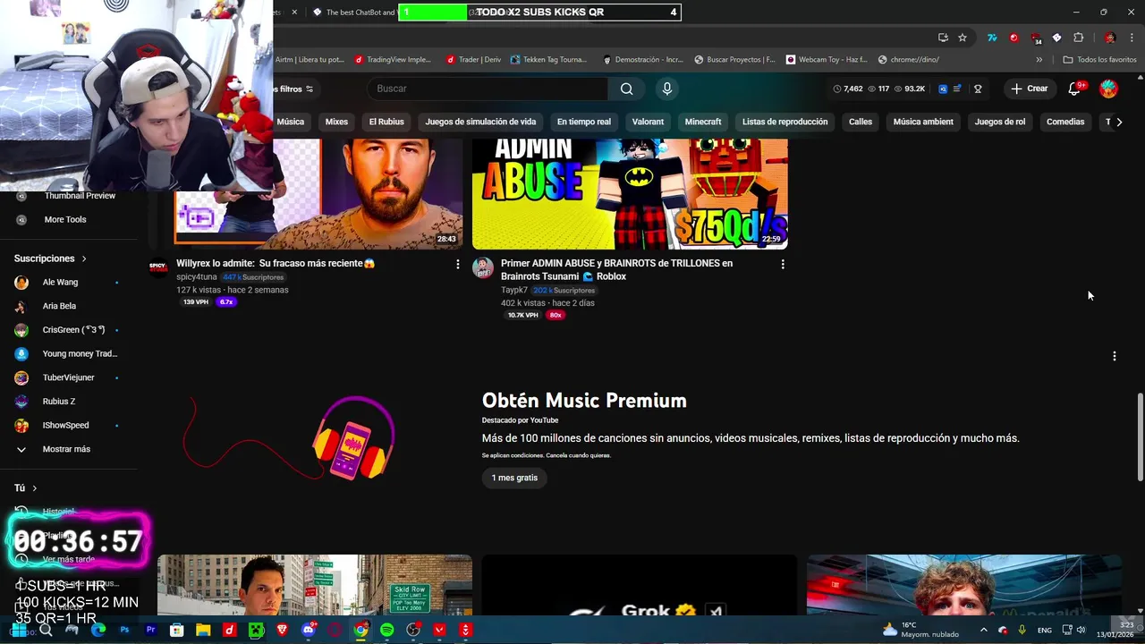Screen dimensions: 1145x644
Task: Select En tiempo real chip
Action: click(584, 122)
